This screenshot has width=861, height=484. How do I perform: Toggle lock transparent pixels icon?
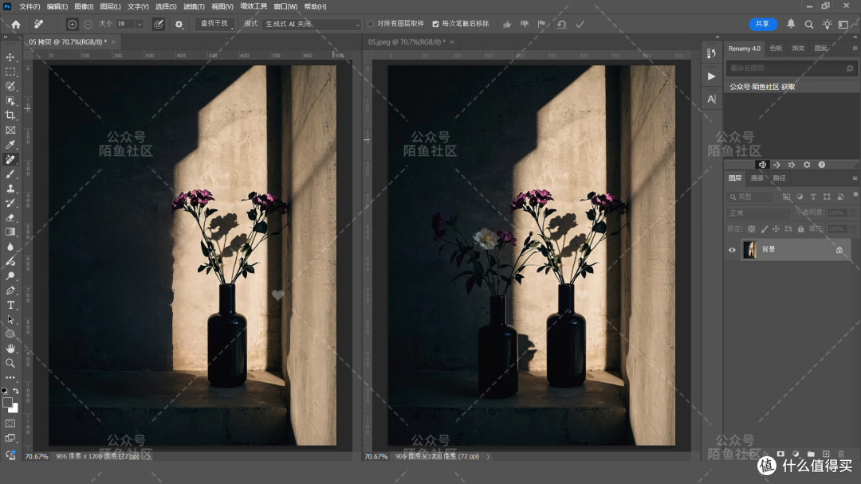click(751, 229)
